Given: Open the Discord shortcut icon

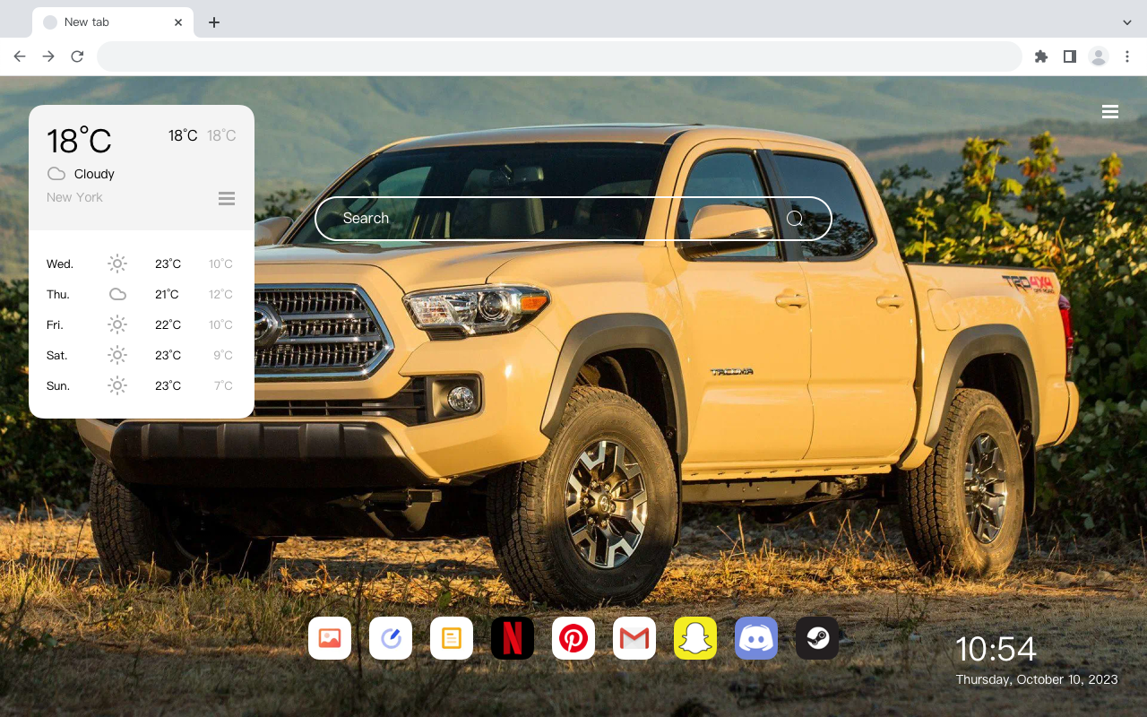Looking at the screenshot, I should (756, 638).
